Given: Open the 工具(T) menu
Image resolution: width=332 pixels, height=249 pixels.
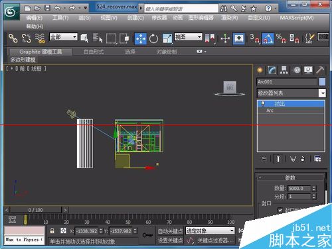Looking at the screenshot, I should (60, 18).
